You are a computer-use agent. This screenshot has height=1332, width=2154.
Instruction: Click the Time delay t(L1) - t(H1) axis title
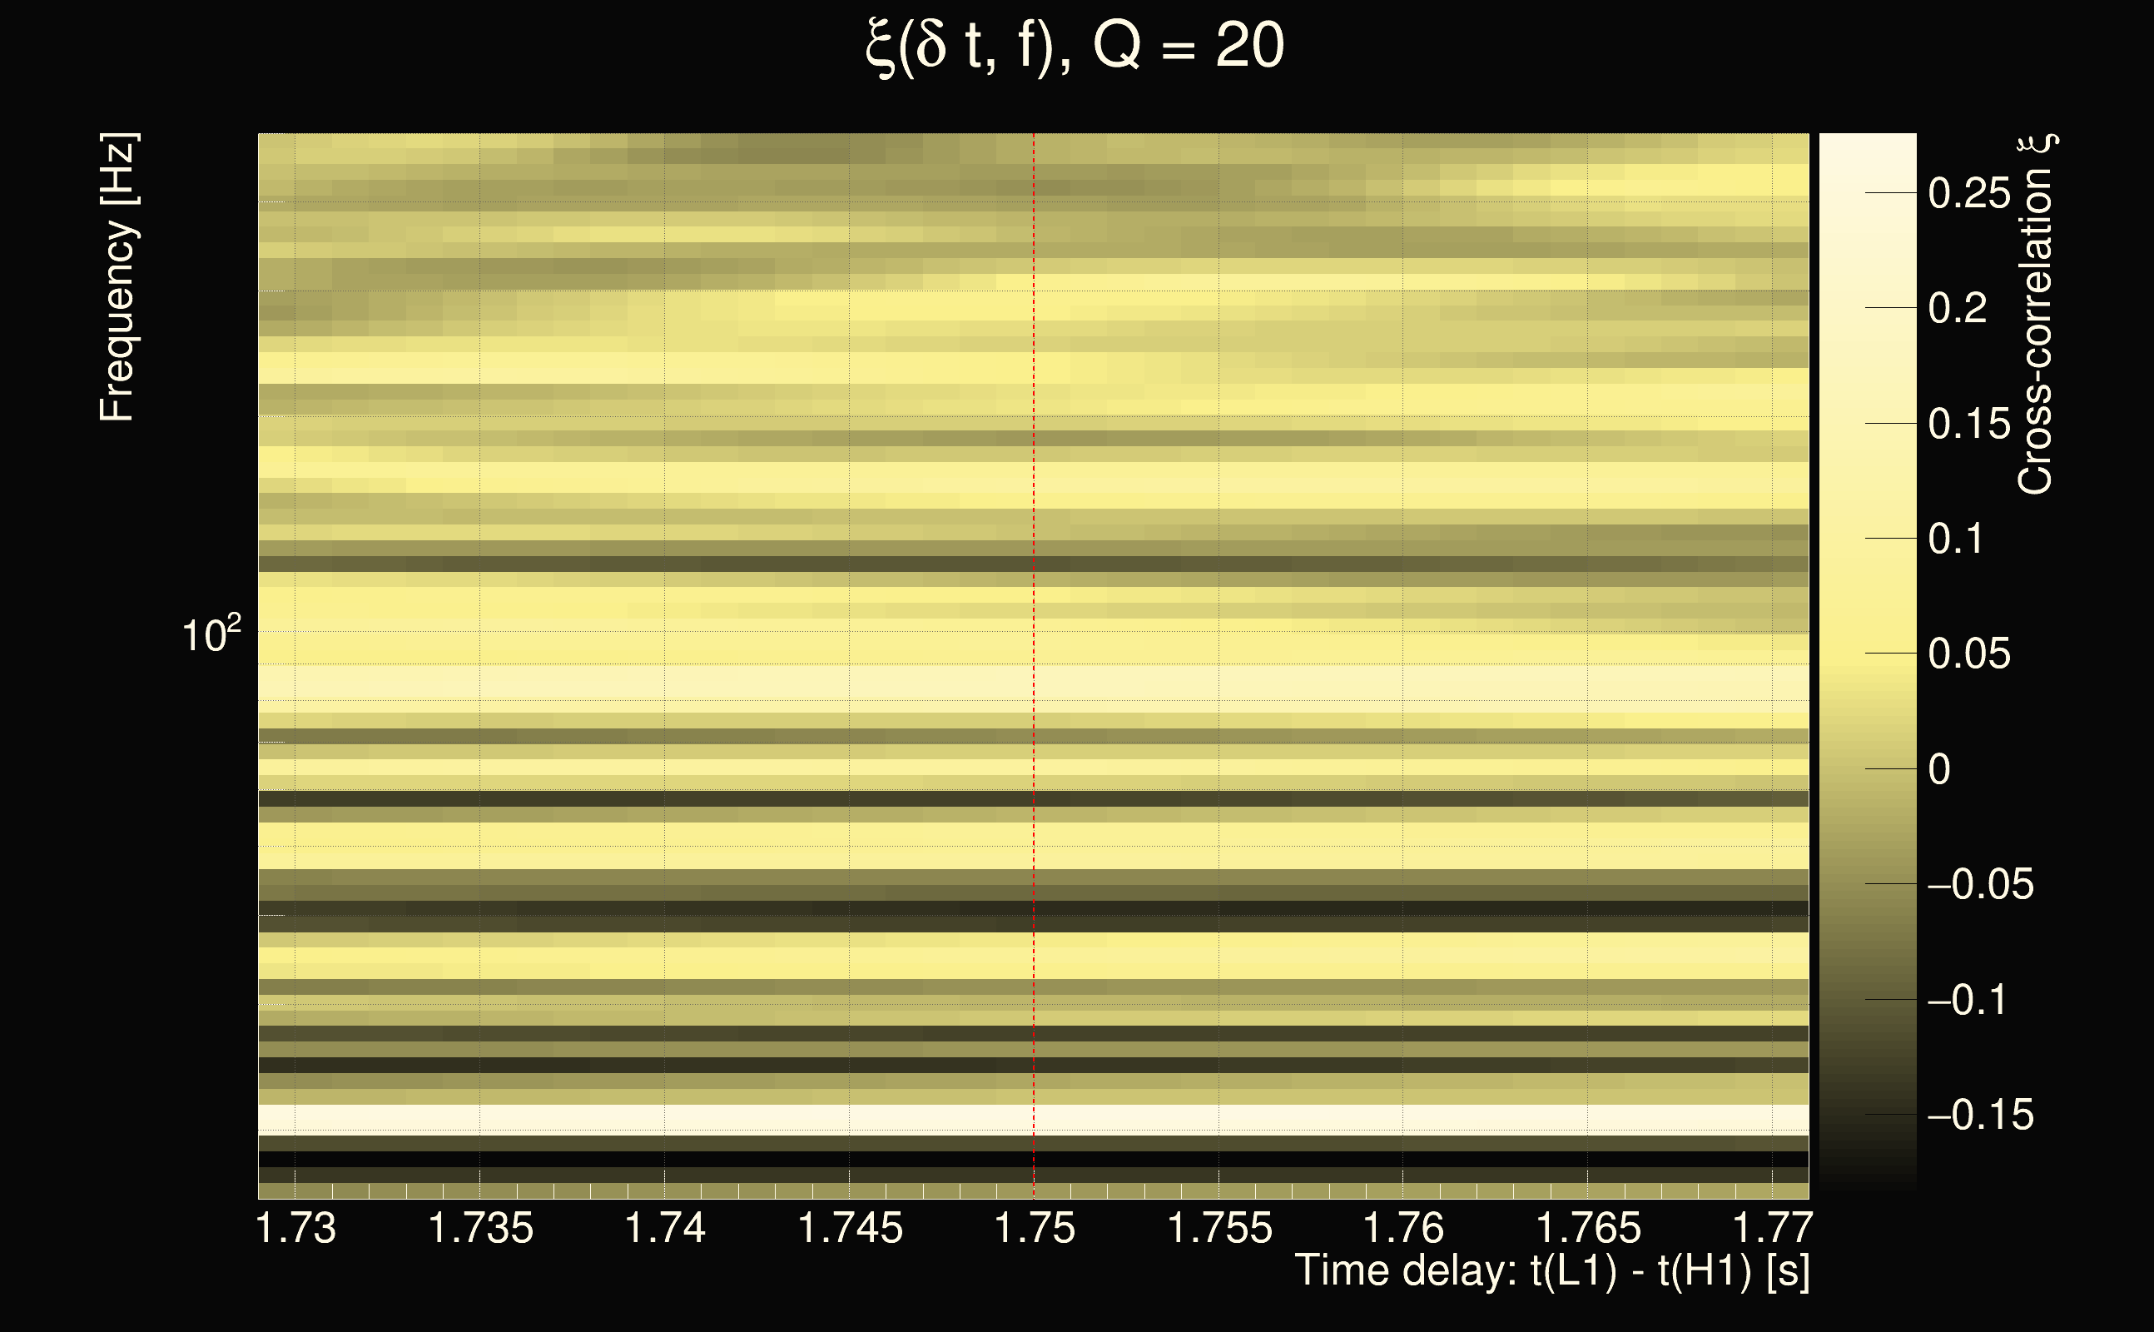(1551, 1271)
